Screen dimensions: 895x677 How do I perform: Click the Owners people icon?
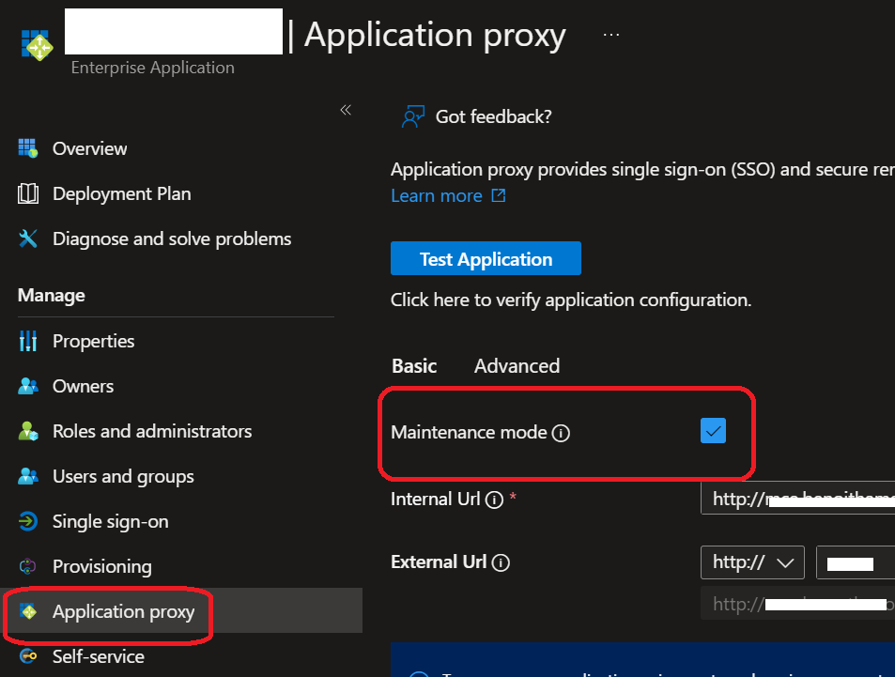coord(28,386)
